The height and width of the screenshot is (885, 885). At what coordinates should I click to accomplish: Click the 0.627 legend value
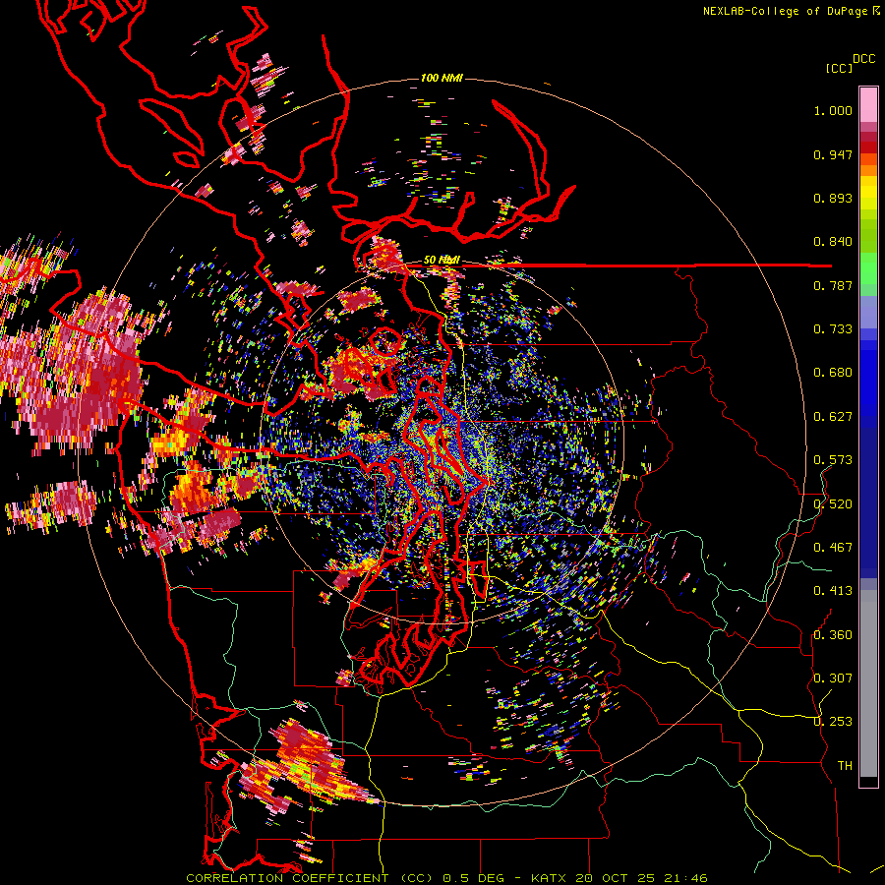[x=833, y=417]
